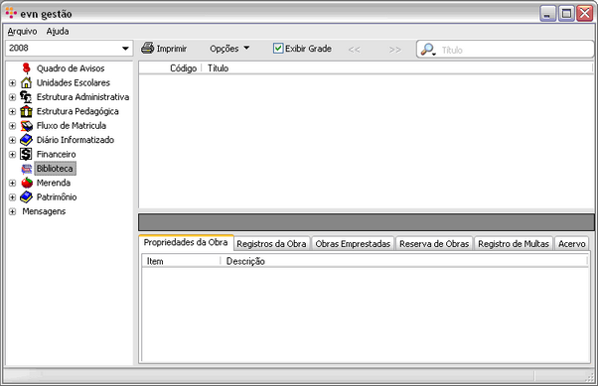Close the evn gestão window
Screen dimensions: 598x386
point(585,13)
